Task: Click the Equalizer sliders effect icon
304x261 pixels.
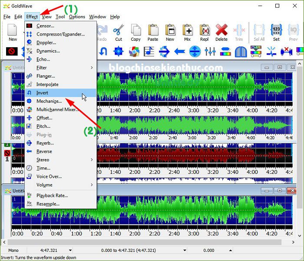Action: 210,52
